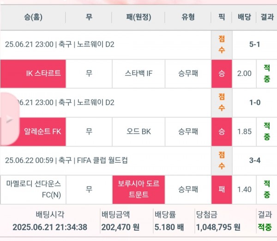
Task: Click the 5-1 score result
Action: point(254,44)
